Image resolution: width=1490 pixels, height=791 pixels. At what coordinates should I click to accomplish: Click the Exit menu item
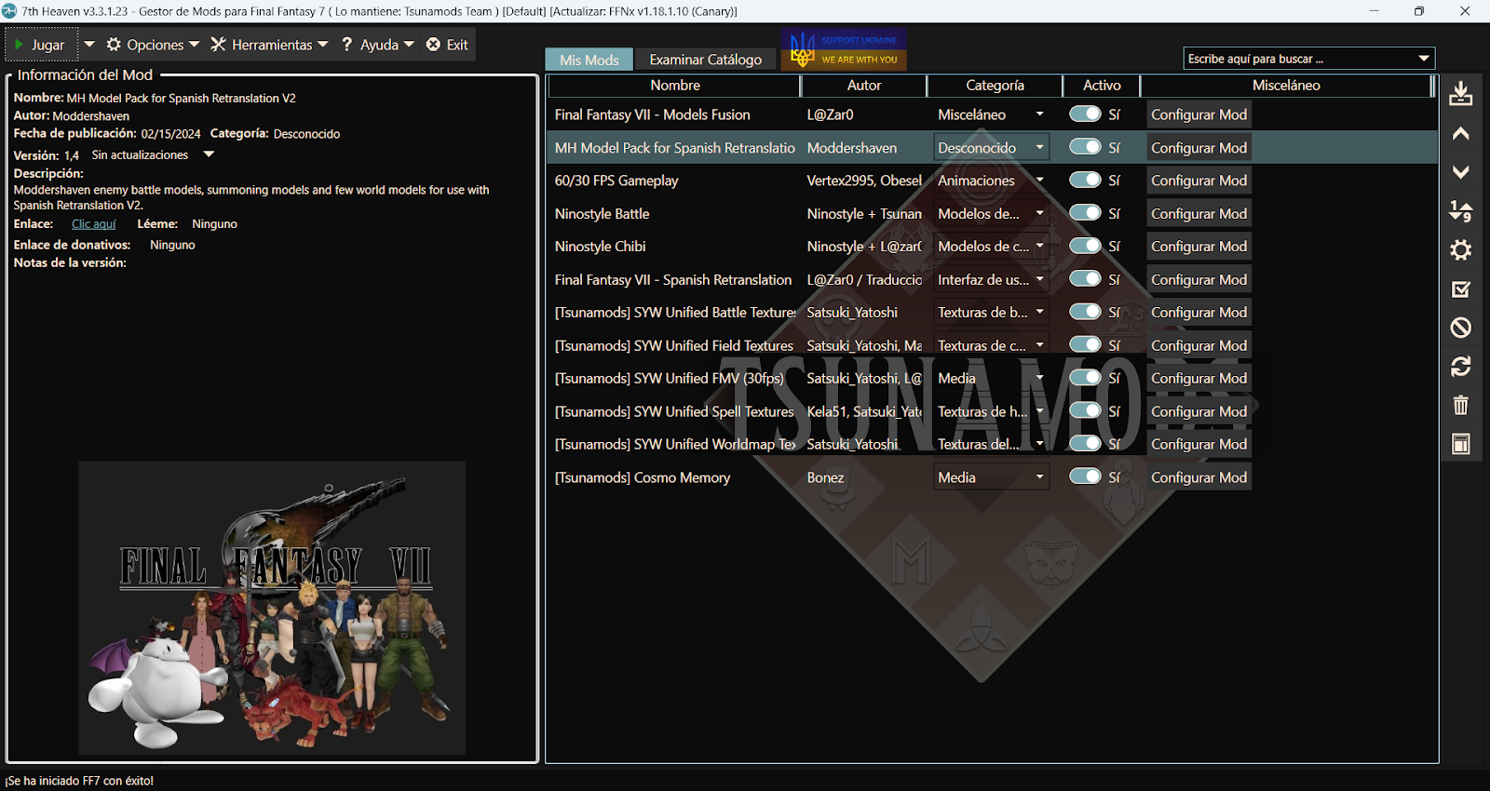(x=447, y=45)
